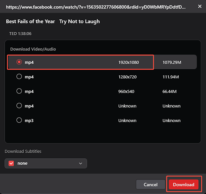The height and width of the screenshot is (194, 206).
Task: Click the 111.94M file size
Action: [x=171, y=77]
